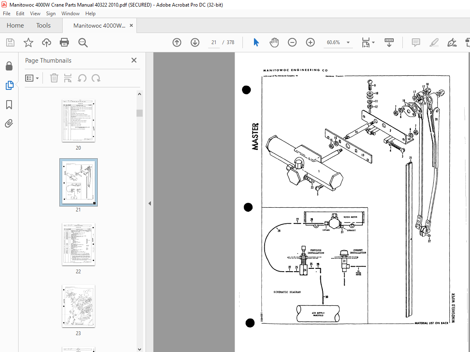The image size is (470, 352).
Task: Print the document with the printer icon
Action: coord(64,42)
